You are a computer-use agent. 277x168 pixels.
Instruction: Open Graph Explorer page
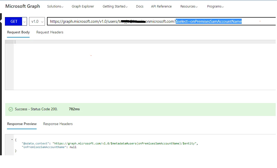point(83,6)
